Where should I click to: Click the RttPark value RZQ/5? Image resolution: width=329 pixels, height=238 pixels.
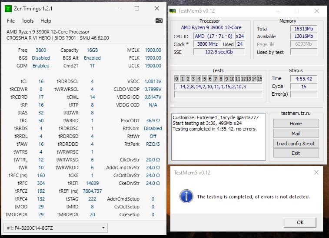[153, 144]
